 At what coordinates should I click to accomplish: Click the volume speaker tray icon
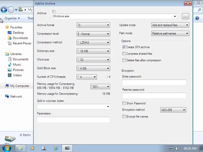tap(177, 148)
